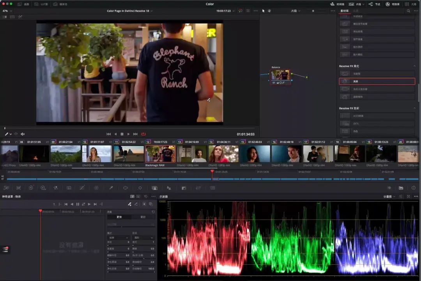Select the Blackmagic RAW clip thumbnail
Image resolution: width=421 pixels, height=281 pixels.
(160, 154)
